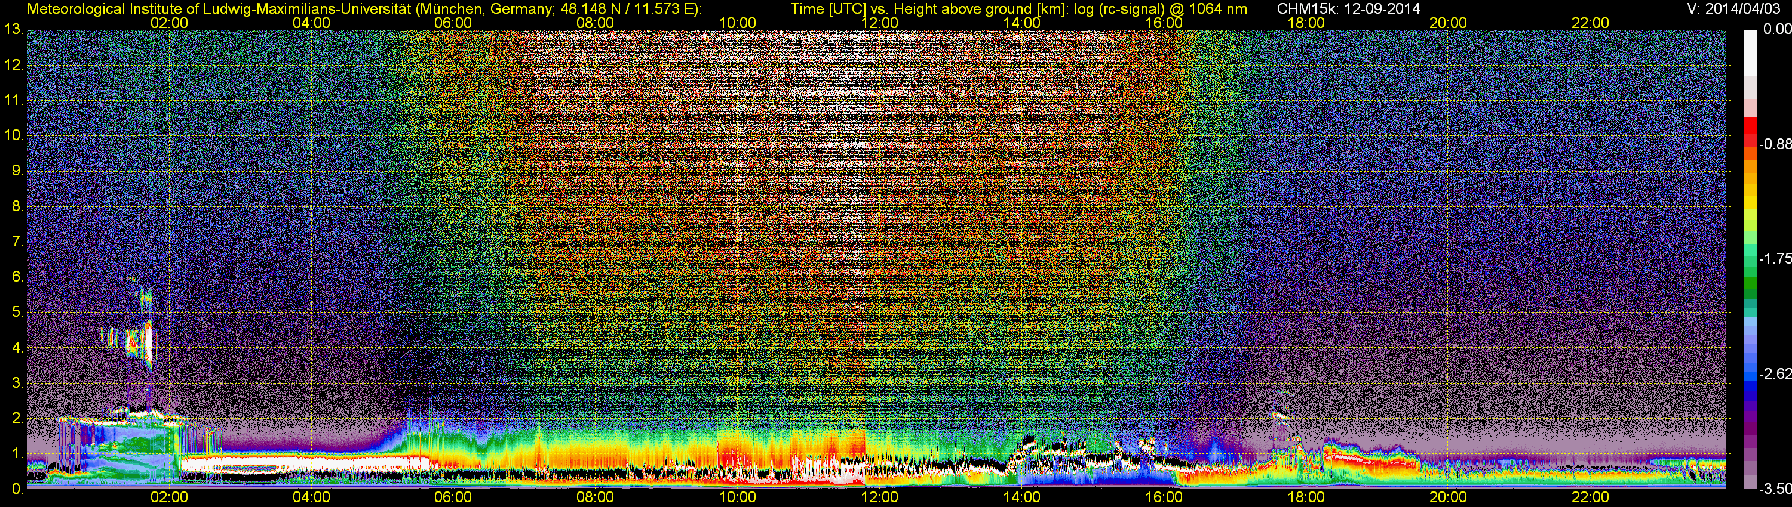Click the 04:00 label on the lower time axis
1792x507 pixels.
pos(311,498)
